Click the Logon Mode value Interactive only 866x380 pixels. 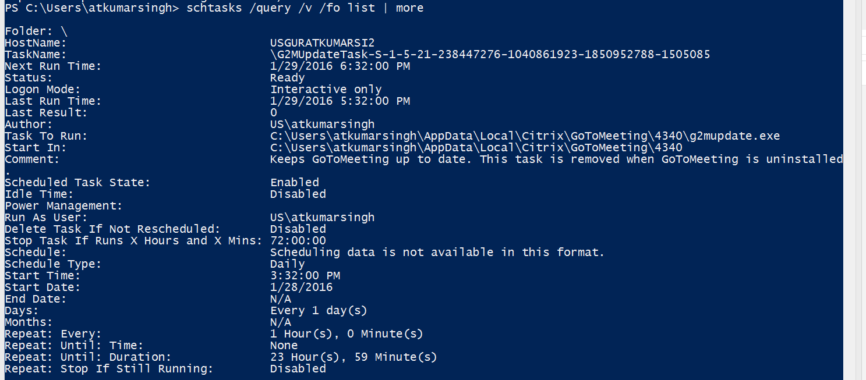tap(326, 89)
